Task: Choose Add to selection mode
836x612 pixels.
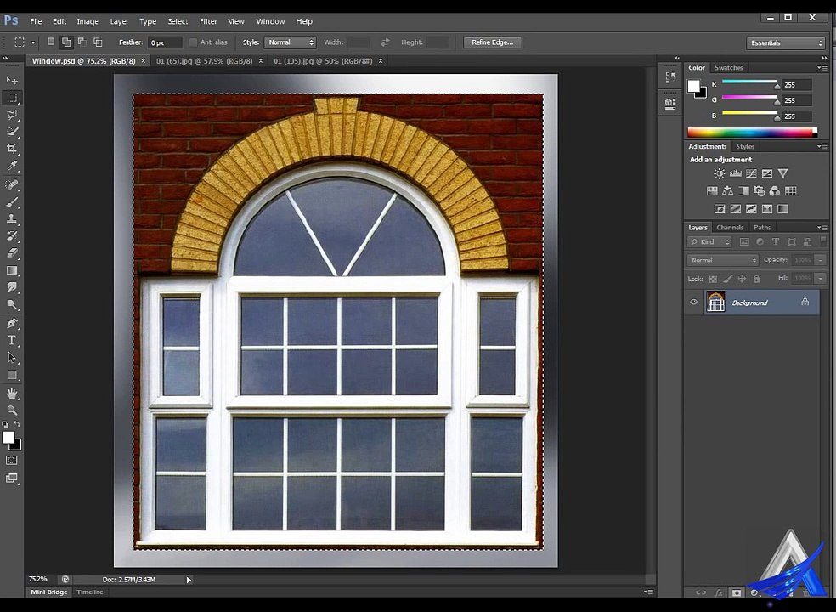Action: 66,42
